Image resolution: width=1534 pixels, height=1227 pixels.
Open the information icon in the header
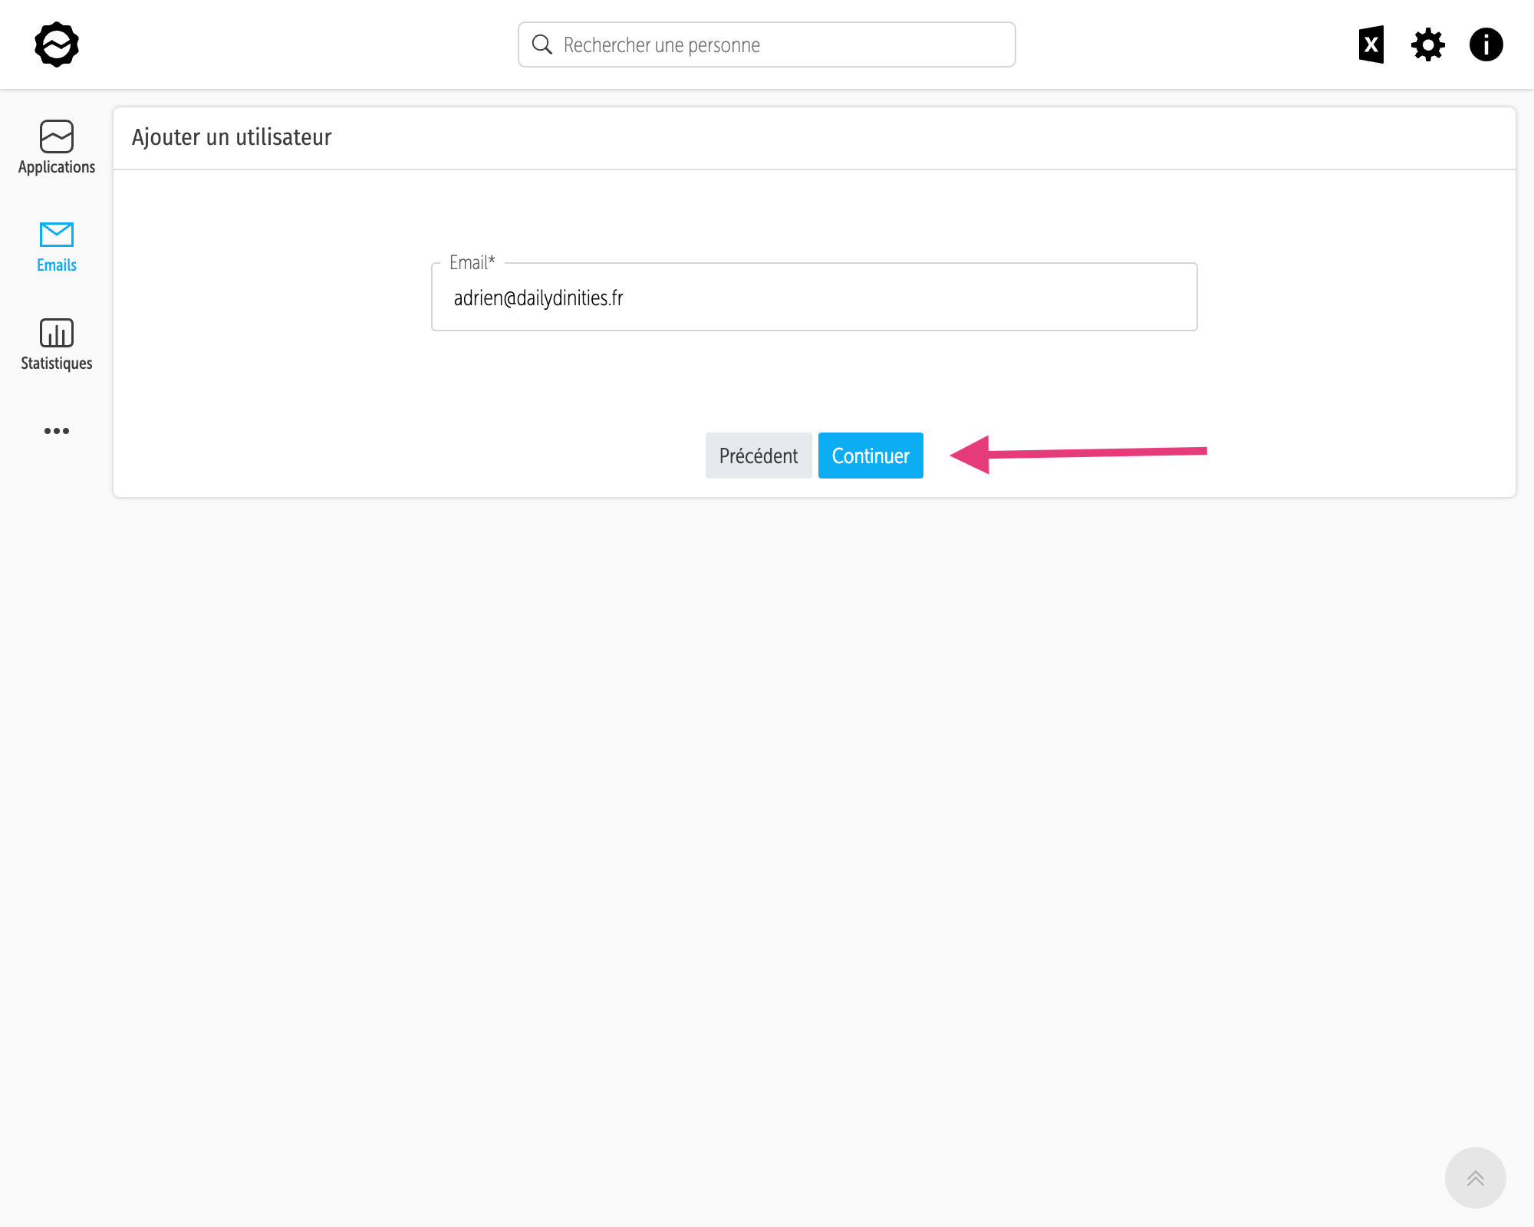click(x=1486, y=44)
